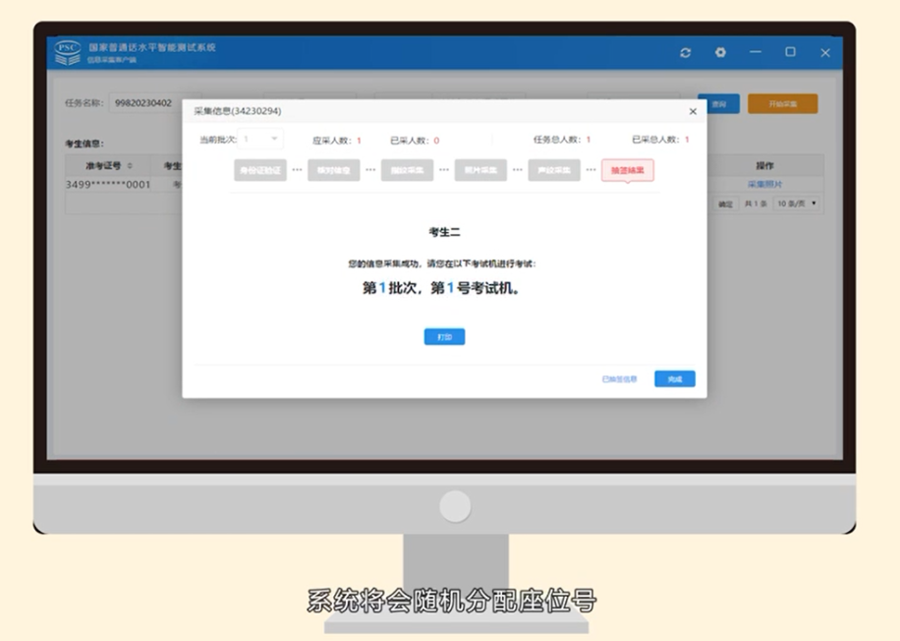
Task: Minimize the application window
Action: (x=756, y=53)
